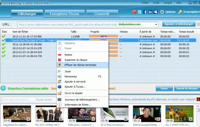Click the keyword search field
Screen dimensions: 200x127
click(18, 100)
